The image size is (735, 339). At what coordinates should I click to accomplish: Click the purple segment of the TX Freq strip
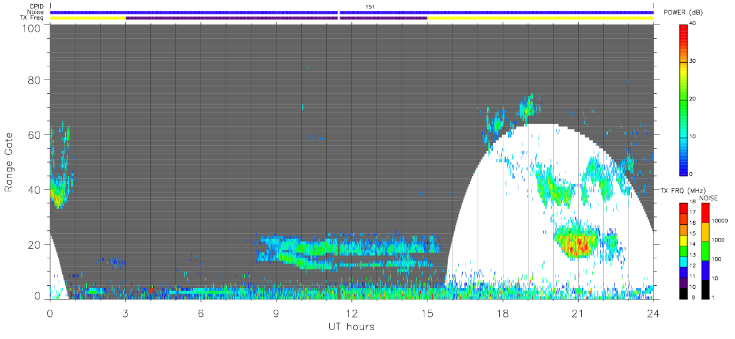pos(277,18)
